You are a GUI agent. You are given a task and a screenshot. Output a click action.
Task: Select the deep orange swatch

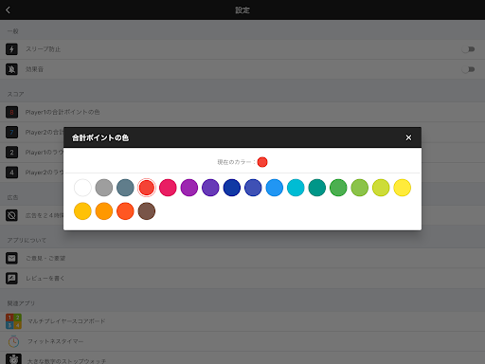click(125, 211)
